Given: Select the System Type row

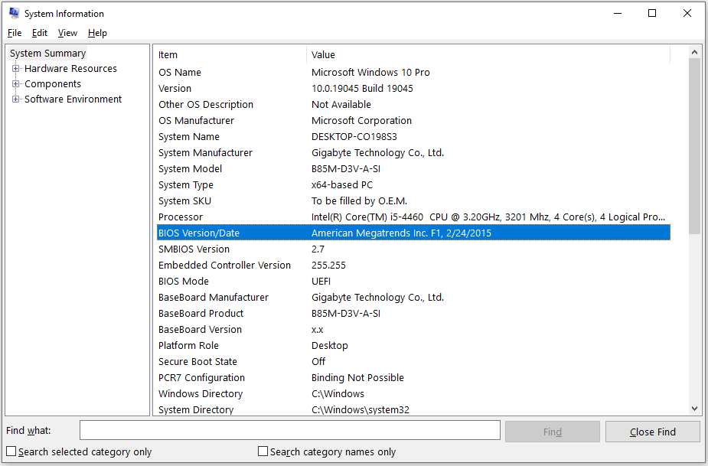Looking at the screenshot, I should click(413, 184).
